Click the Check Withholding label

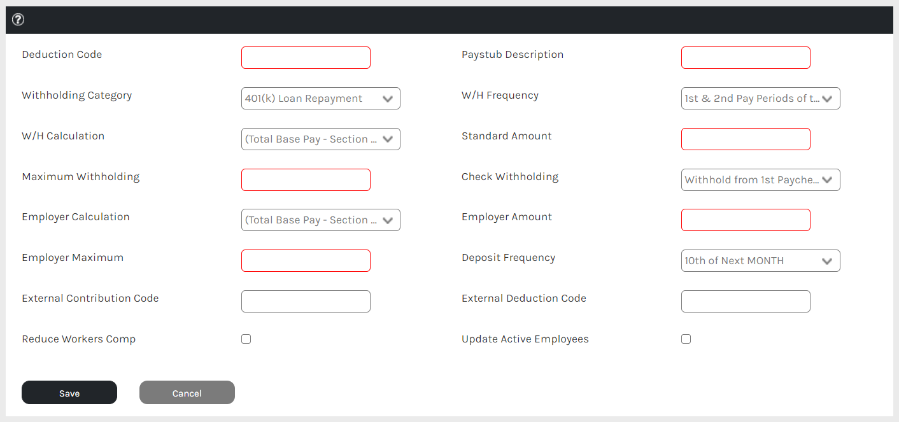(510, 177)
